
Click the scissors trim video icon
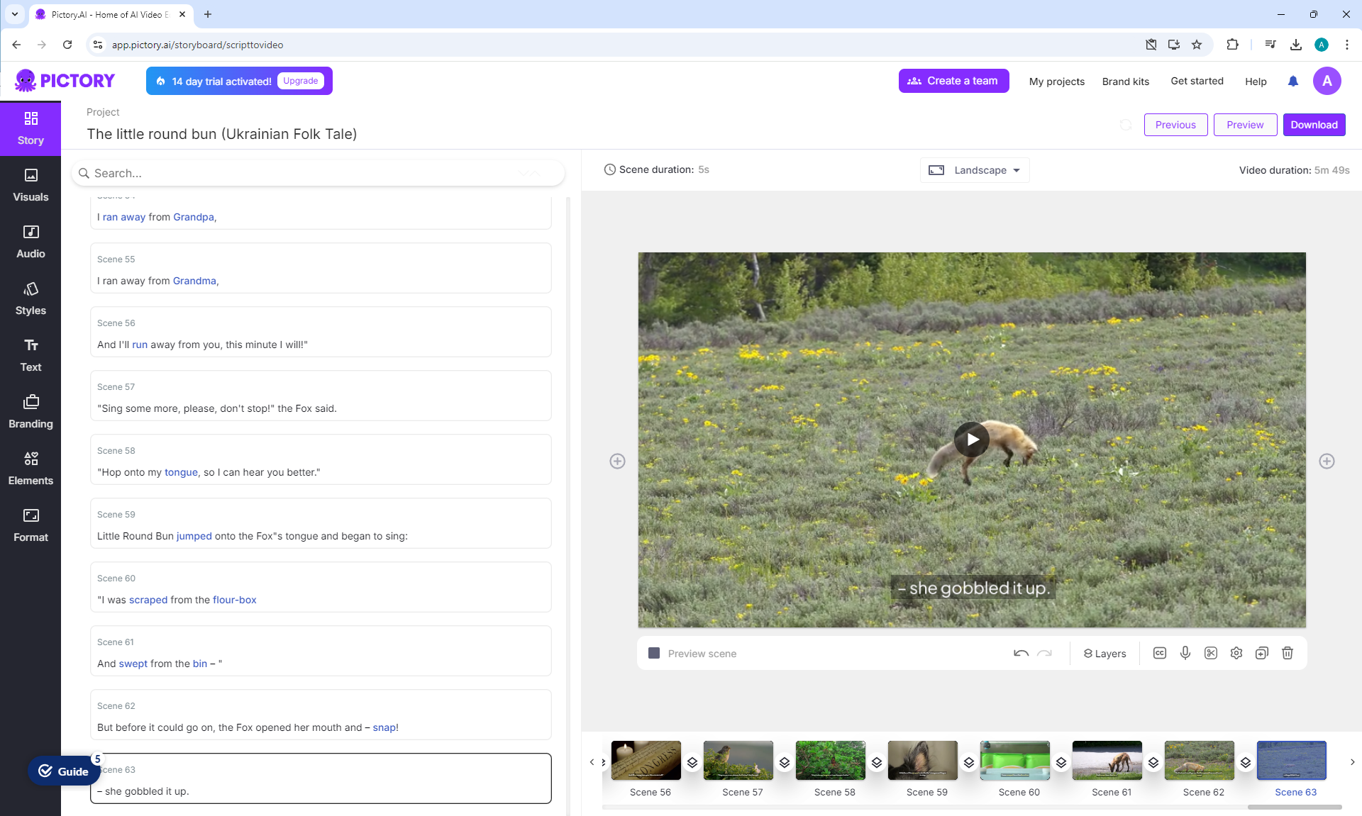pyautogui.click(x=1210, y=653)
